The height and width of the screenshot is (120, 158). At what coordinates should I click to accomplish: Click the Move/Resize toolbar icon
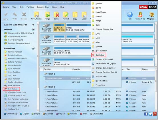pyautogui.click(x=36, y=16)
